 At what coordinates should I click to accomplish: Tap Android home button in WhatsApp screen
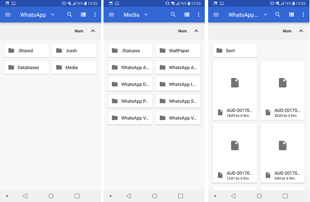coord(51,196)
